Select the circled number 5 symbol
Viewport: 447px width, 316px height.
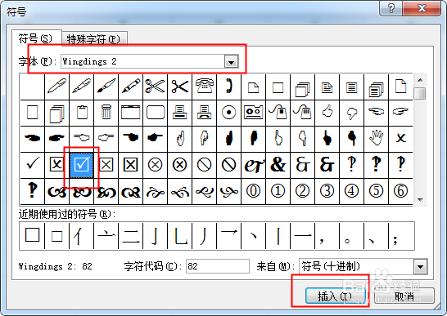(377, 191)
